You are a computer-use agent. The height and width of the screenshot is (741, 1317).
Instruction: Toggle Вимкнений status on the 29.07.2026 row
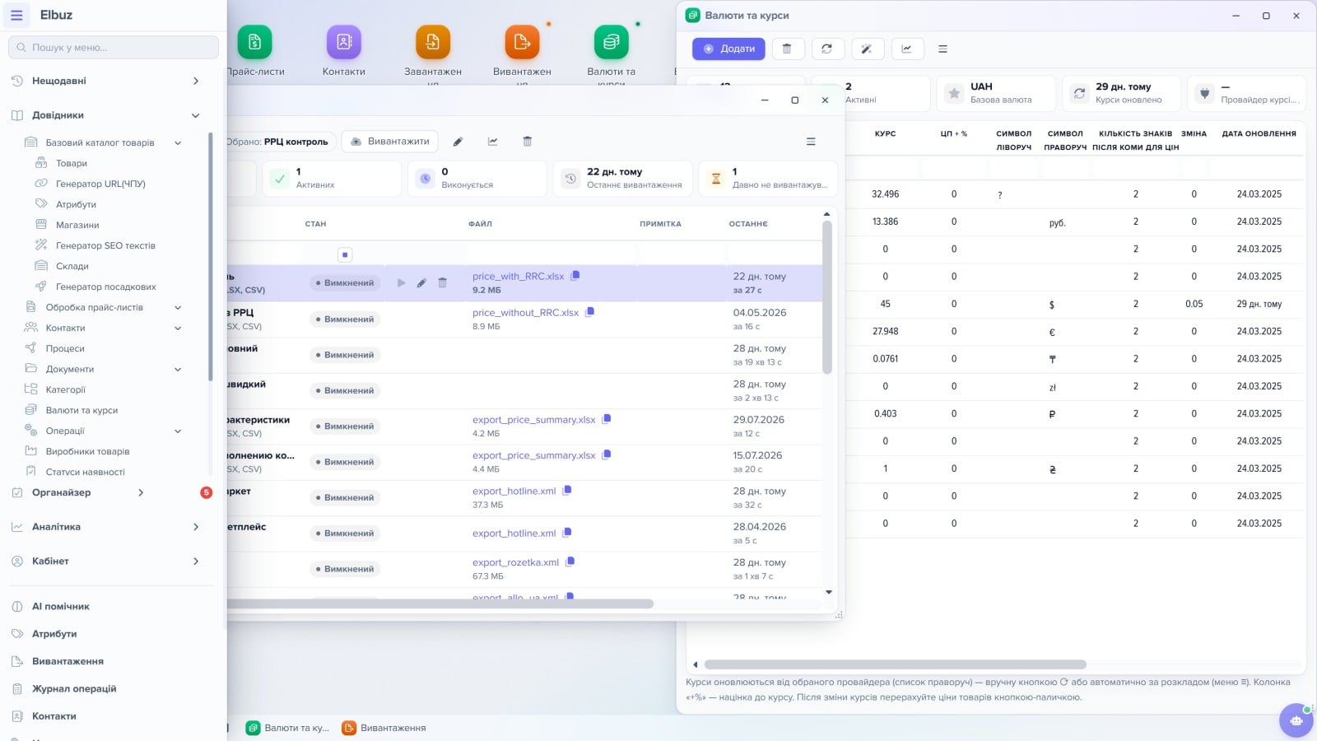(x=345, y=426)
